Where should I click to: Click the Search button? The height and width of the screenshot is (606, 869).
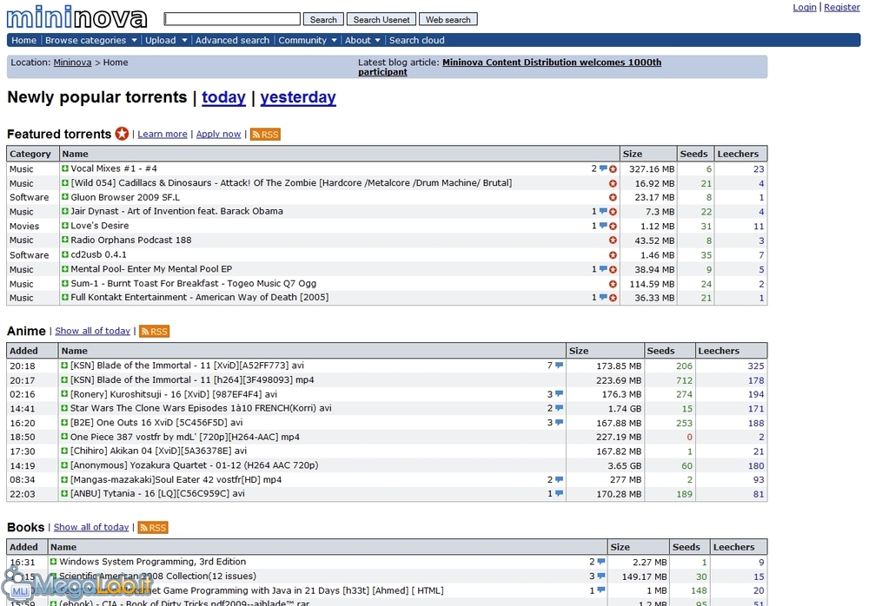coord(323,19)
